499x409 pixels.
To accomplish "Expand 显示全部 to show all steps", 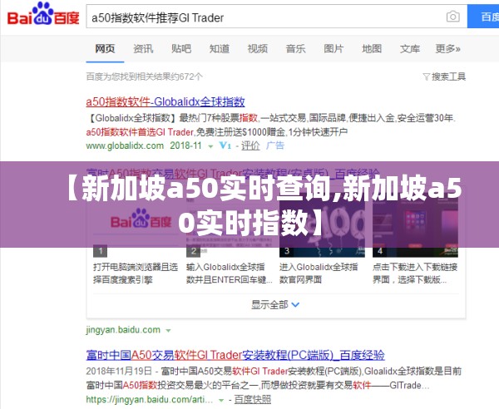I will [275, 305].
